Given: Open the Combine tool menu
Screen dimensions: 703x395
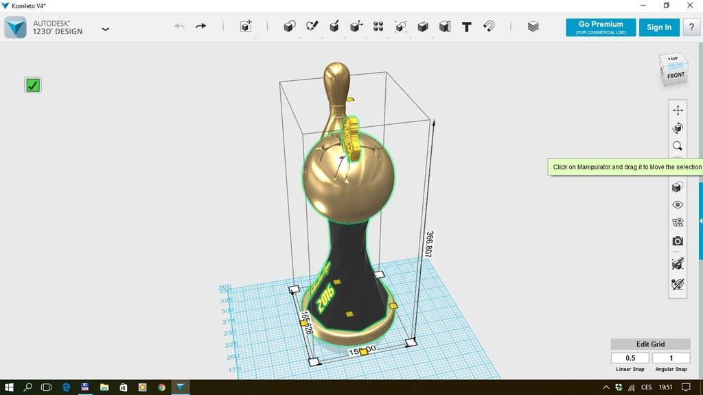Looking at the screenshot, I should (x=422, y=27).
